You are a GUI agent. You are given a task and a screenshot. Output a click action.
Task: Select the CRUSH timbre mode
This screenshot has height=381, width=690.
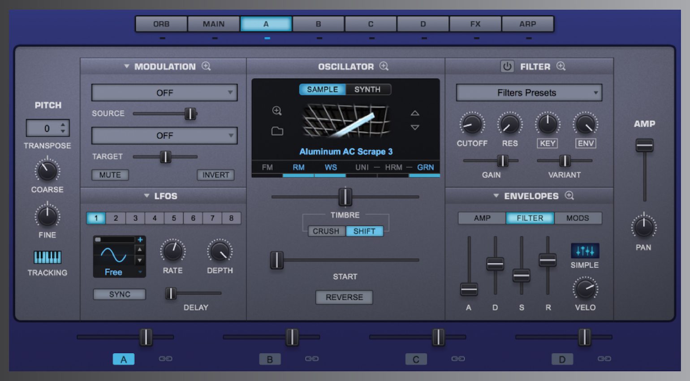point(326,231)
